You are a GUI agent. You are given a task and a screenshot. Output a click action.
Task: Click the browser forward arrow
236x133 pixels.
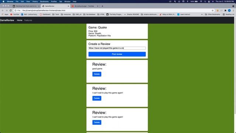click(7, 10)
